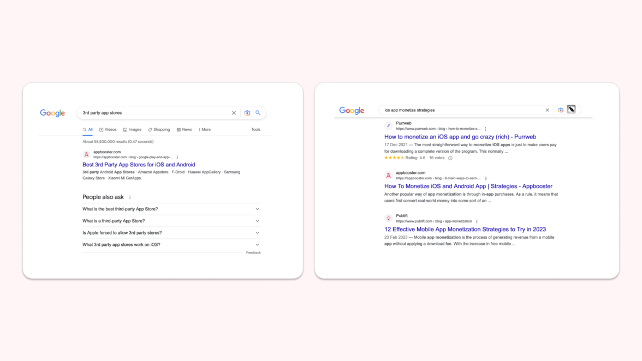Image resolution: width=642 pixels, height=361 pixels.
Task: Switch to the Images tab
Action: (132, 130)
